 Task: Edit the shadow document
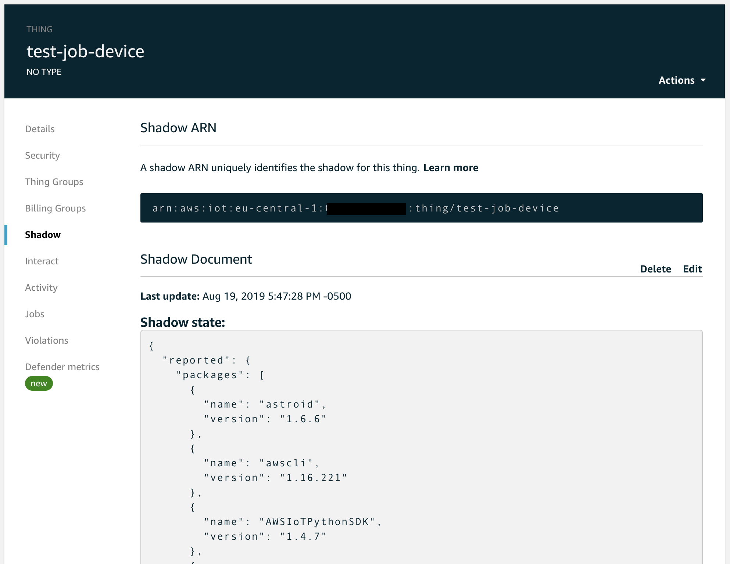tap(692, 269)
